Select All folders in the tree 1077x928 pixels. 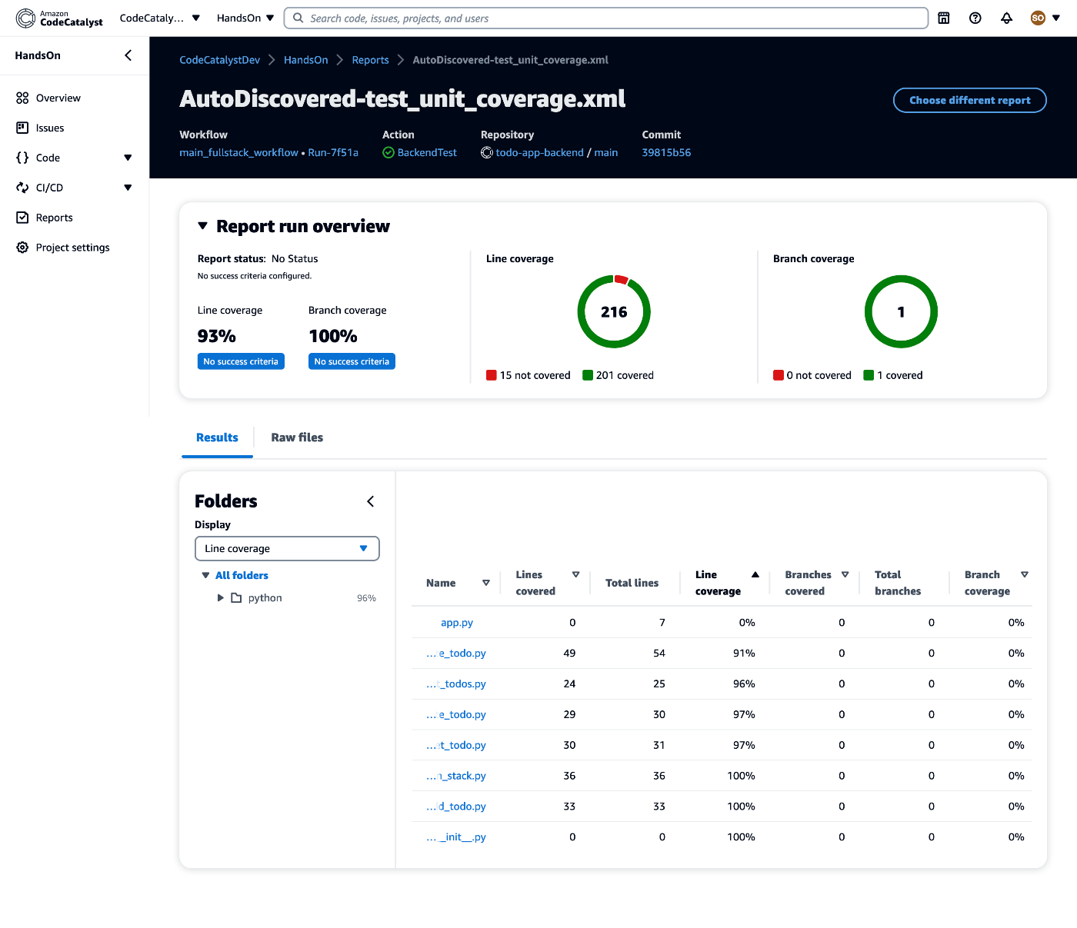click(x=242, y=575)
